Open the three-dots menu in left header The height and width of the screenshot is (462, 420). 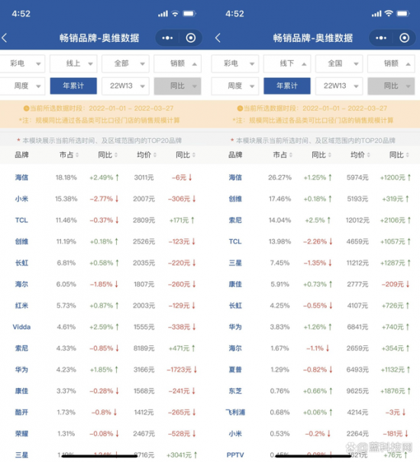167,37
